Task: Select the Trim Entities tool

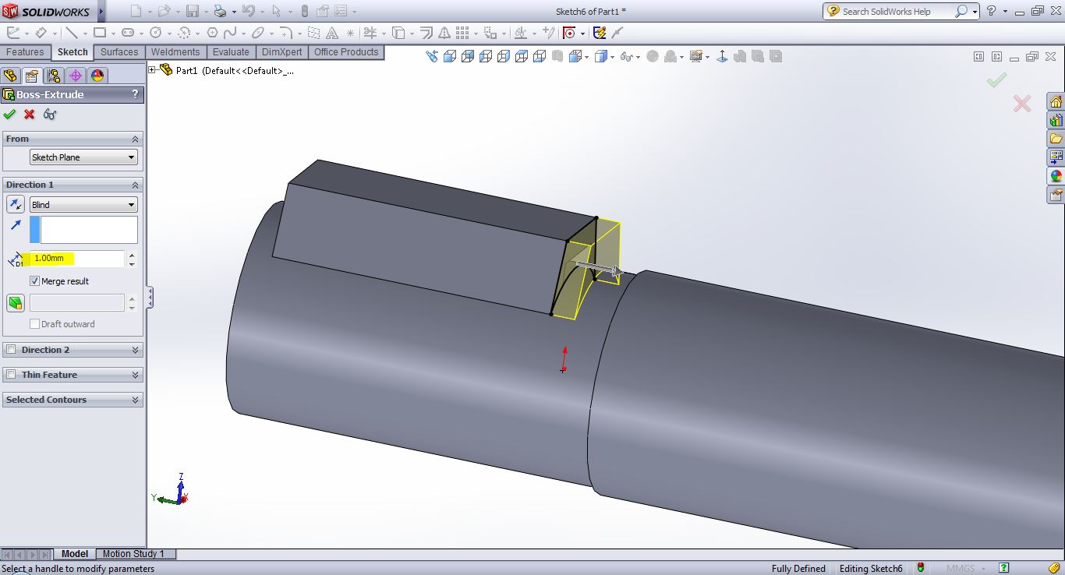Action: pos(370,33)
